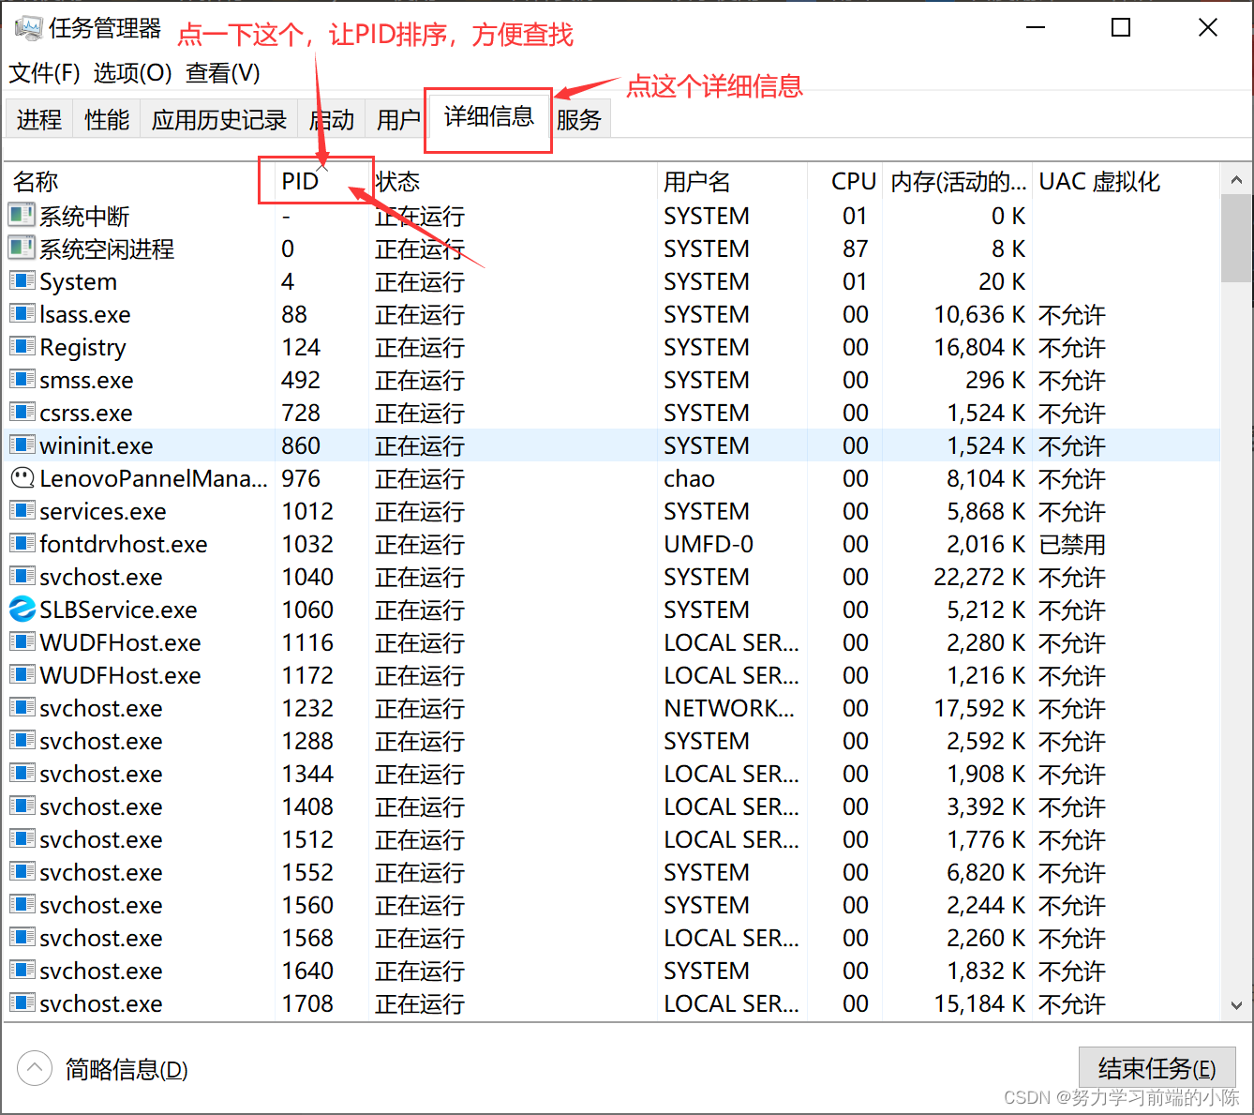The width and height of the screenshot is (1254, 1115).
Task: Open the 服务 tab
Action: (x=579, y=119)
